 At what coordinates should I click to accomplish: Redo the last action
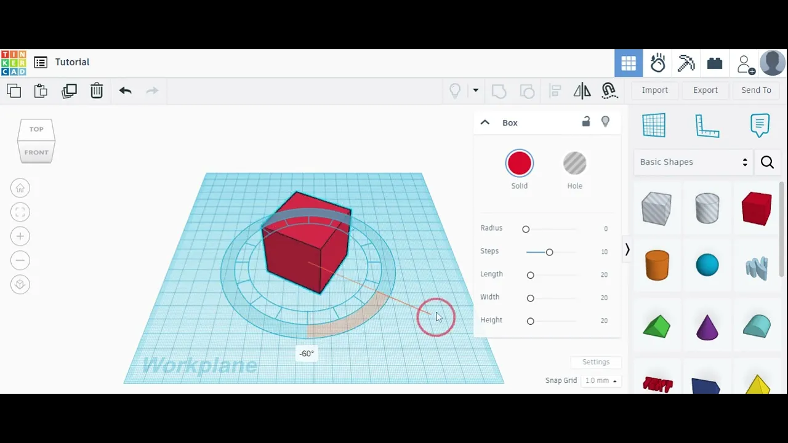coord(152,90)
